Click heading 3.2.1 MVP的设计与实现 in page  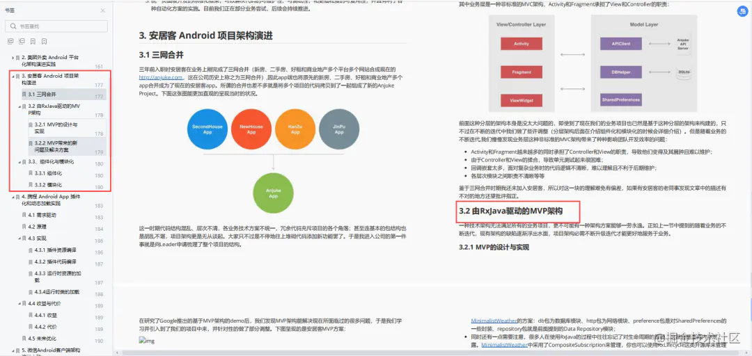(494, 248)
